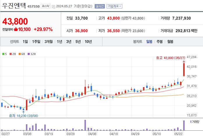The width and height of the screenshot is (203, 138).
Task: Click the trading volume 7,237,930
Action: (x=181, y=18)
